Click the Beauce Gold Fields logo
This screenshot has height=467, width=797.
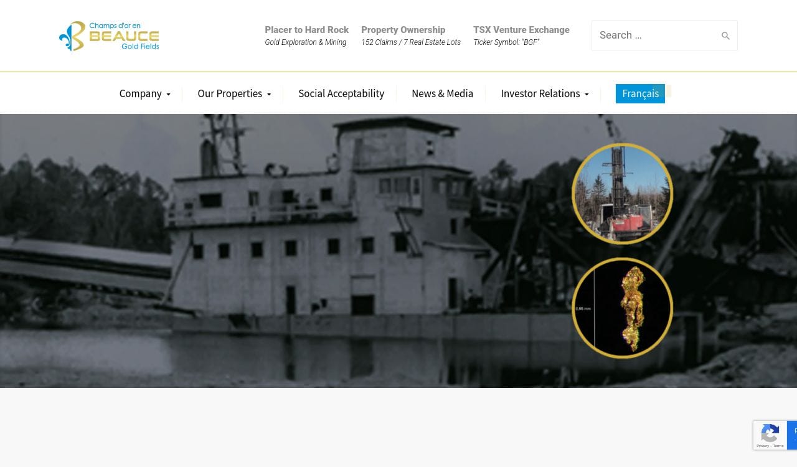(x=109, y=36)
